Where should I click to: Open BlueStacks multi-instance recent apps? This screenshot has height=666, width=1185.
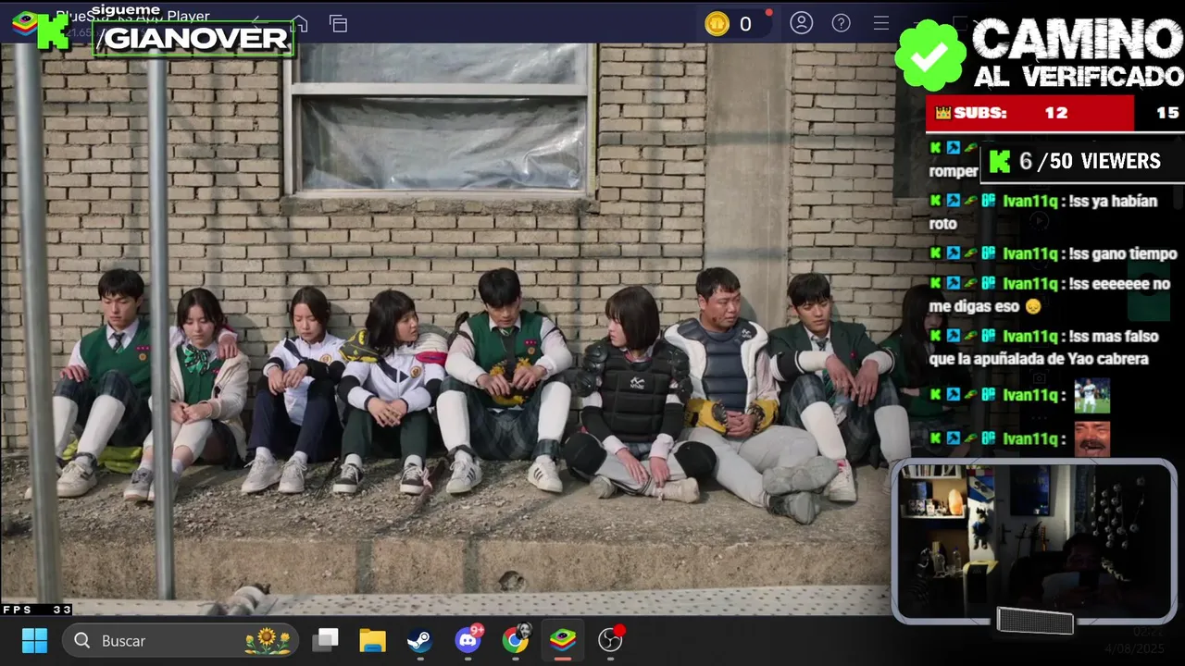point(339,24)
